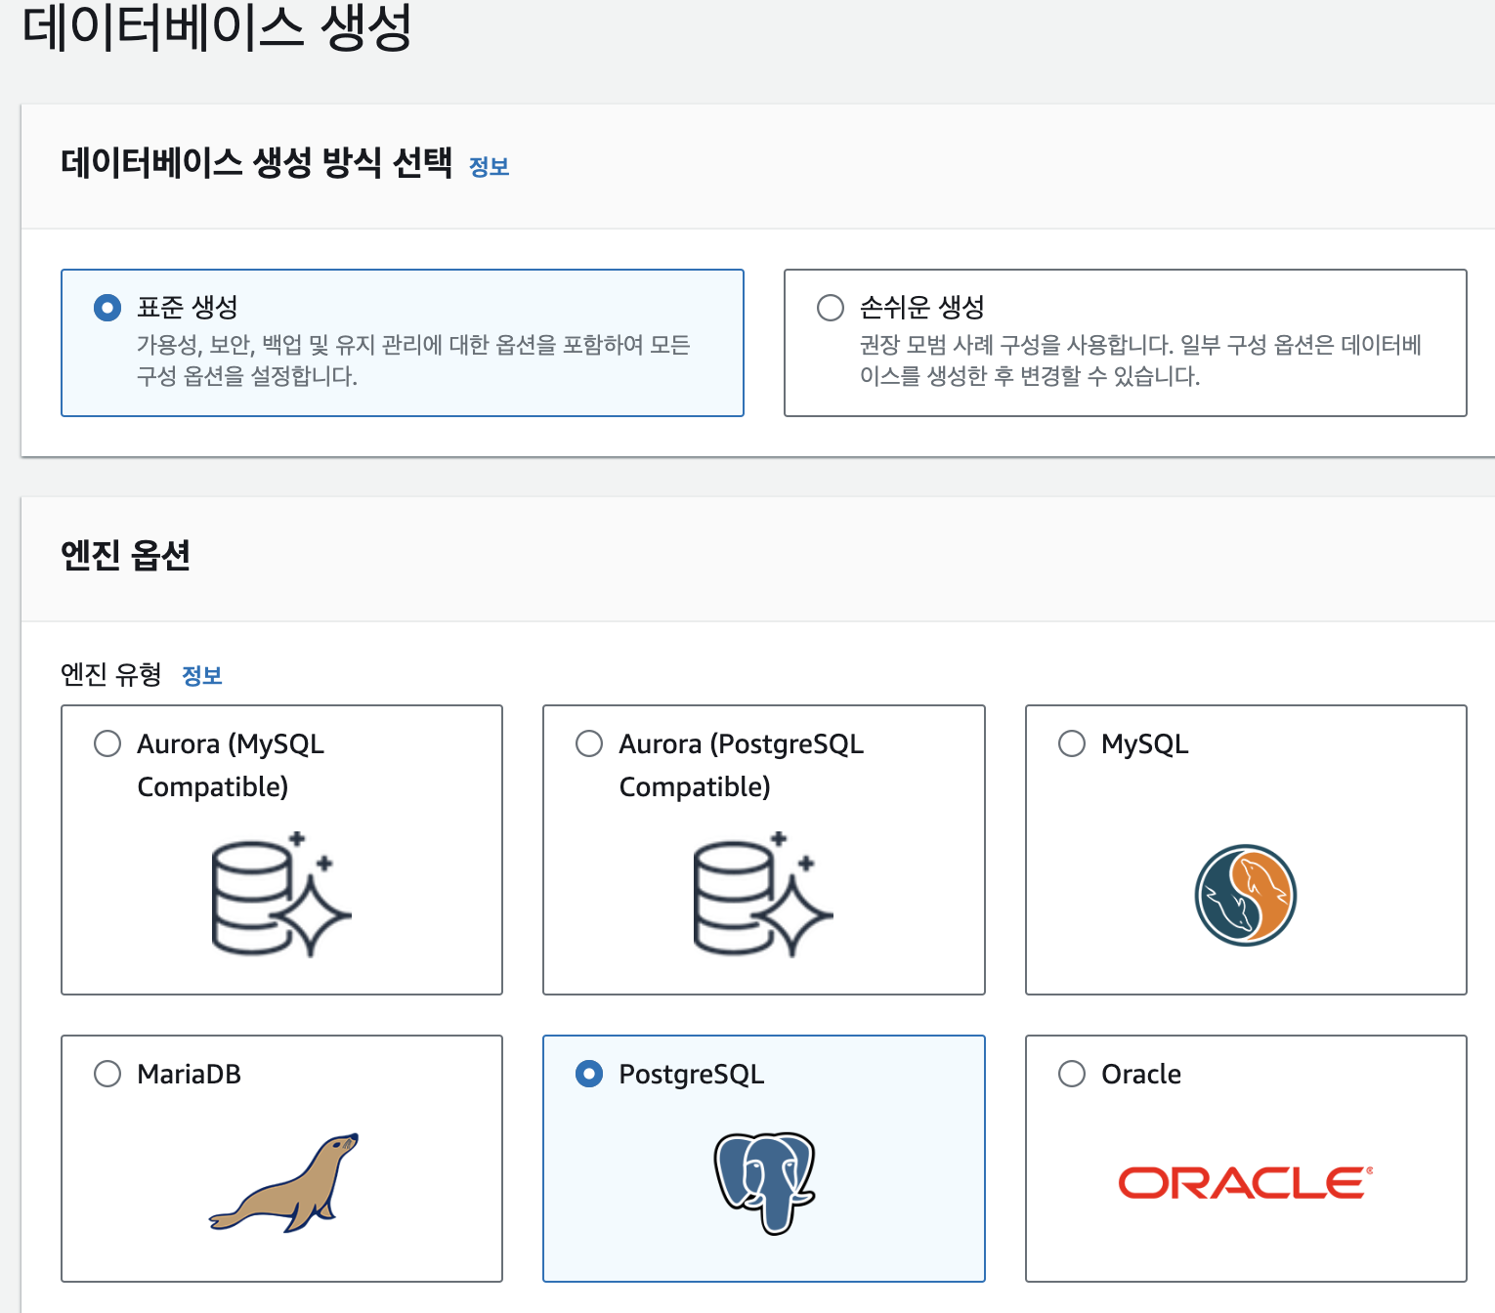Click the Aurora (MySQL Compatible) label
This screenshot has height=1313, width=1495.
pos(231,765)
